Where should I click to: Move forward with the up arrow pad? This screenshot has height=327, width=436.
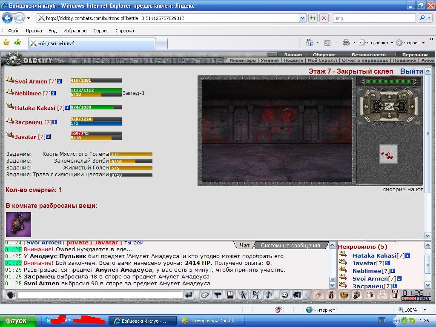coord(389,98)
